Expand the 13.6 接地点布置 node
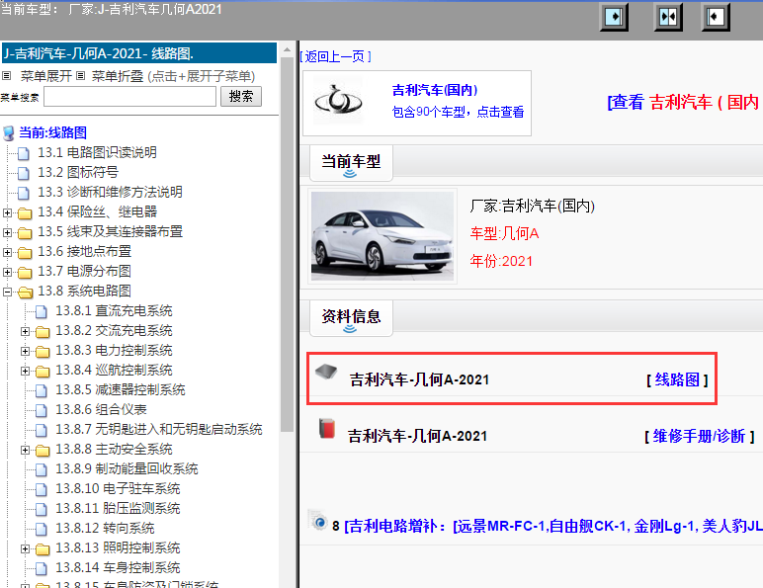763x588 pixels. [7, 252]
